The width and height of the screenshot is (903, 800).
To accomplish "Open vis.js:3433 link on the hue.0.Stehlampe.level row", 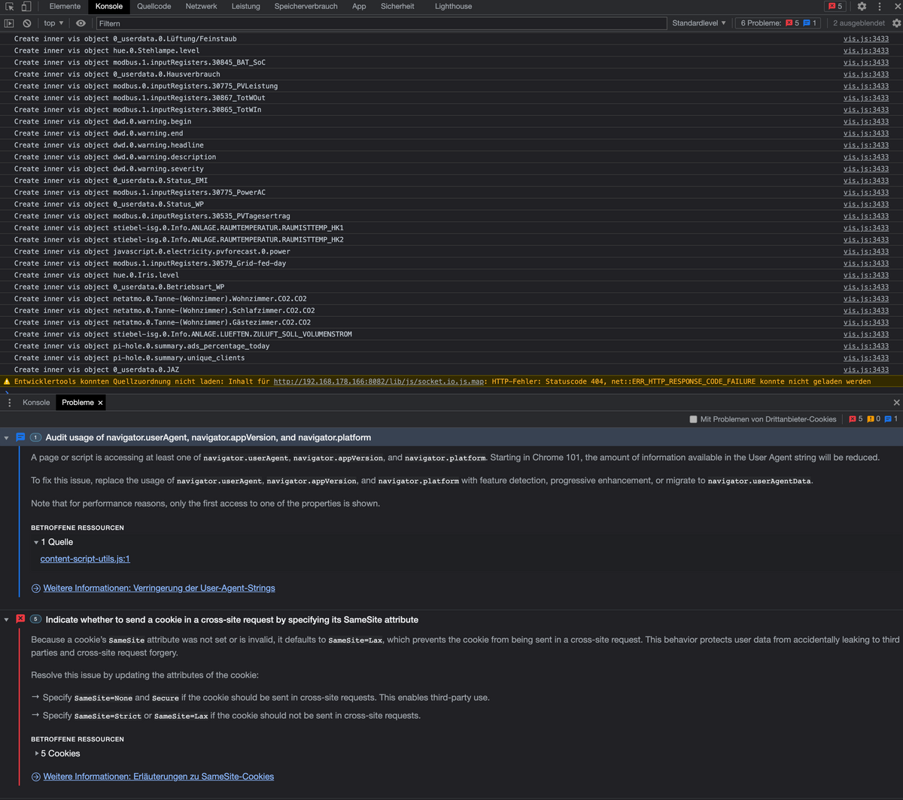I will [x=866, y=50].
